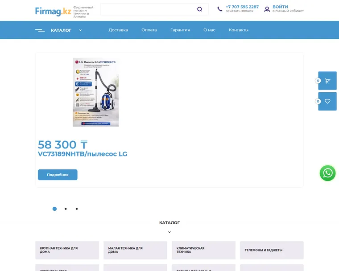The height and width of the screenshot is (271, 339).
Task: Open the VC73189NHTB/пылесос LG product title
Action: click(83, 154)
